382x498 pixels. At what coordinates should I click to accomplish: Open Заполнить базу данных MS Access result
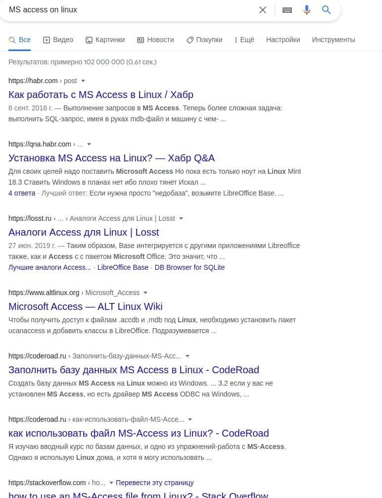click(134, 370)
